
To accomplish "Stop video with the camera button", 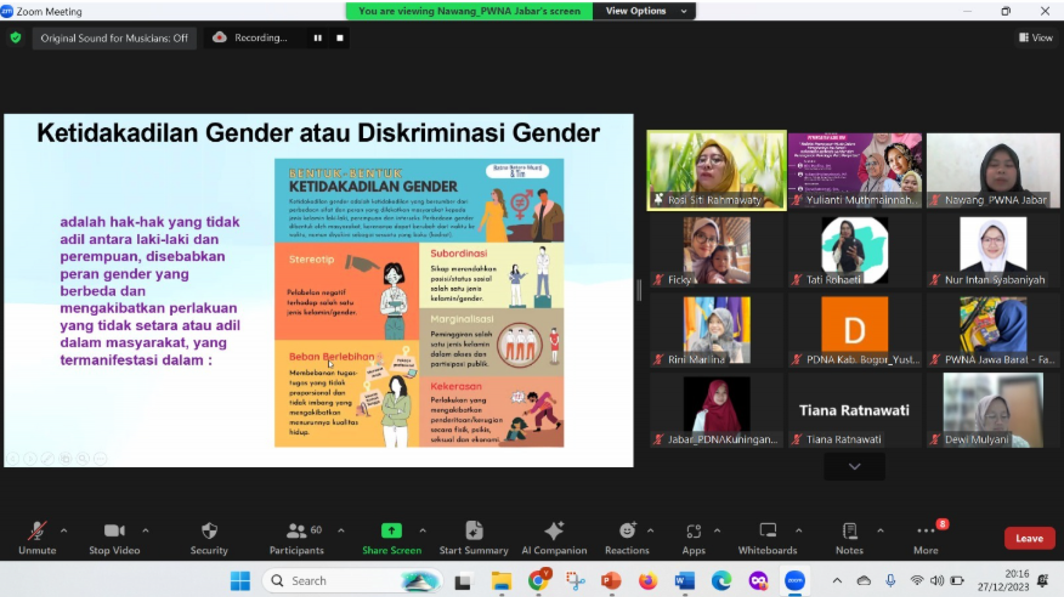I will [114, 531].
